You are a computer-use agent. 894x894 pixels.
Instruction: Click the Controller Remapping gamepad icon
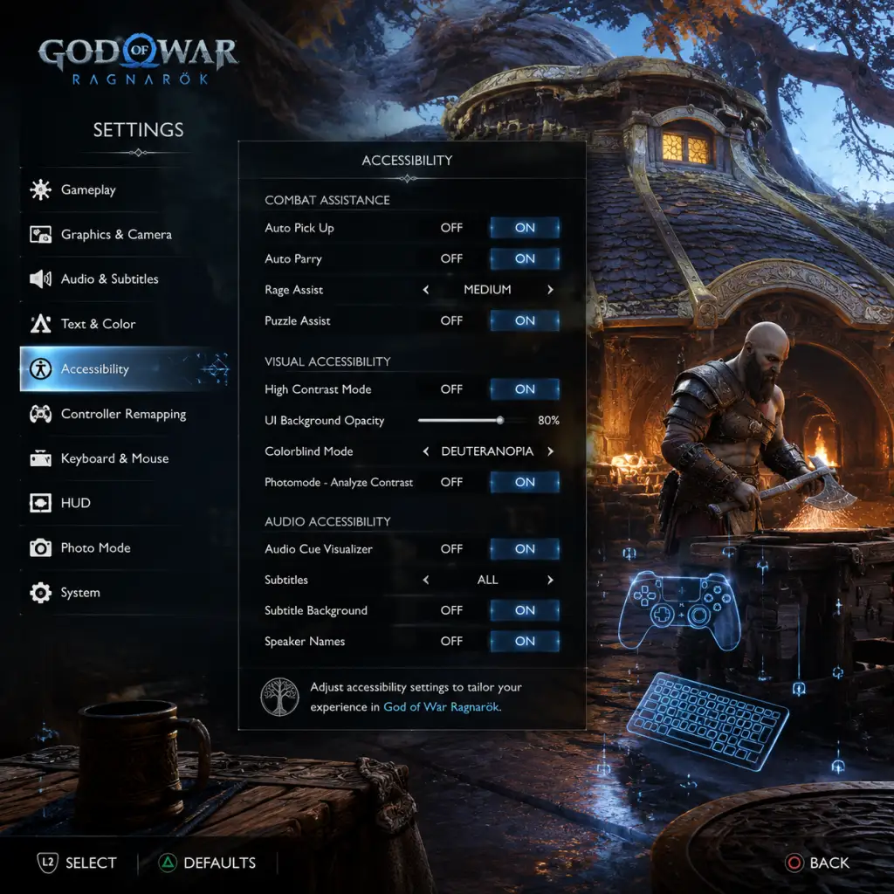pyautogui.click(x=40, y=414)
